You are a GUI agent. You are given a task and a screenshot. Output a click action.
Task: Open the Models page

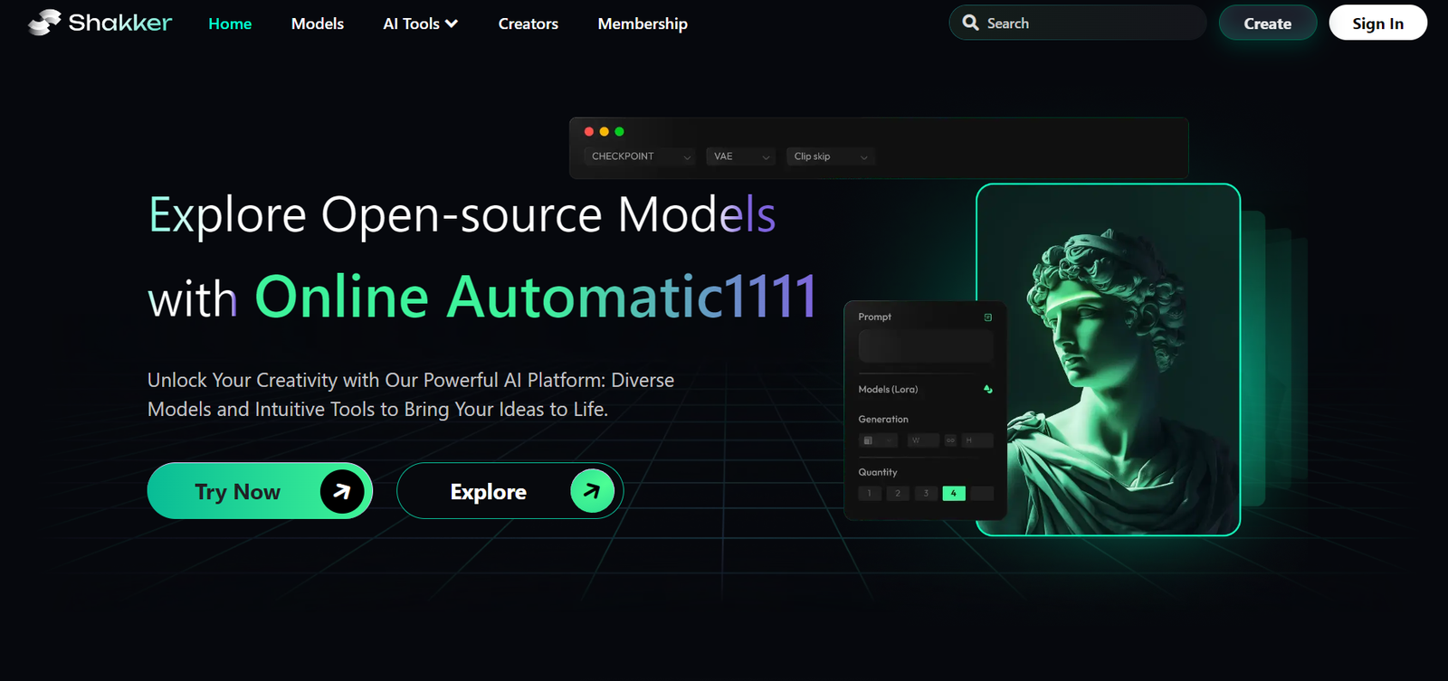click(318, 24)
